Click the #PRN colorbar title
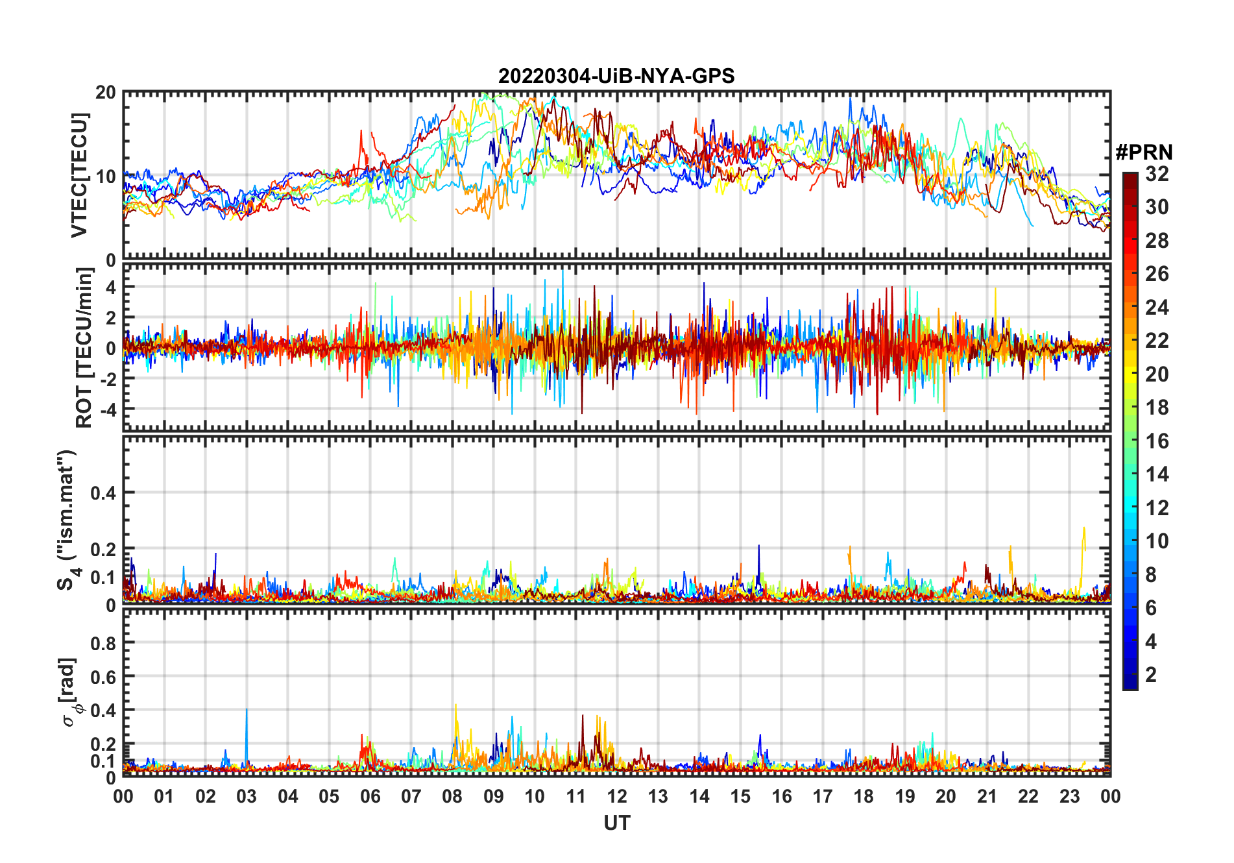 (x=1144, y=152)
